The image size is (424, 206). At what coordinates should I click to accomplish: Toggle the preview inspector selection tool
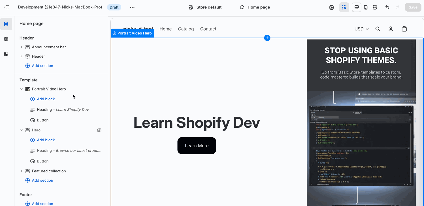[344, 7]
